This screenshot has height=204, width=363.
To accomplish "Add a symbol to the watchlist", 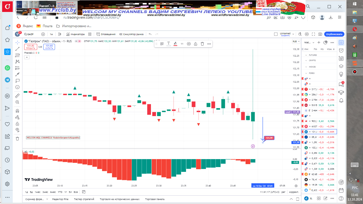I will point(319,42).
